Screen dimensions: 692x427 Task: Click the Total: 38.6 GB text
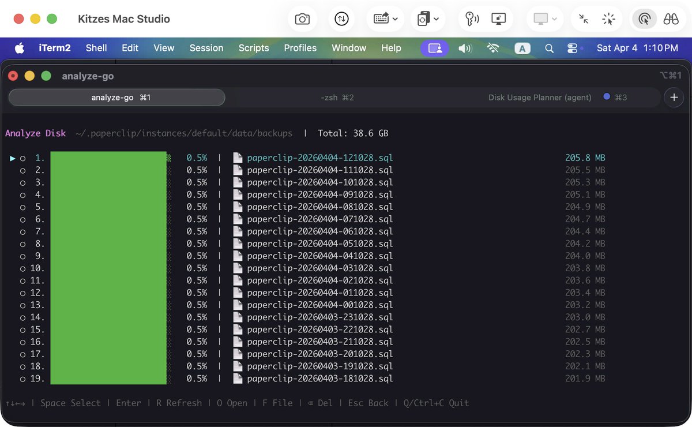[353, 133]
